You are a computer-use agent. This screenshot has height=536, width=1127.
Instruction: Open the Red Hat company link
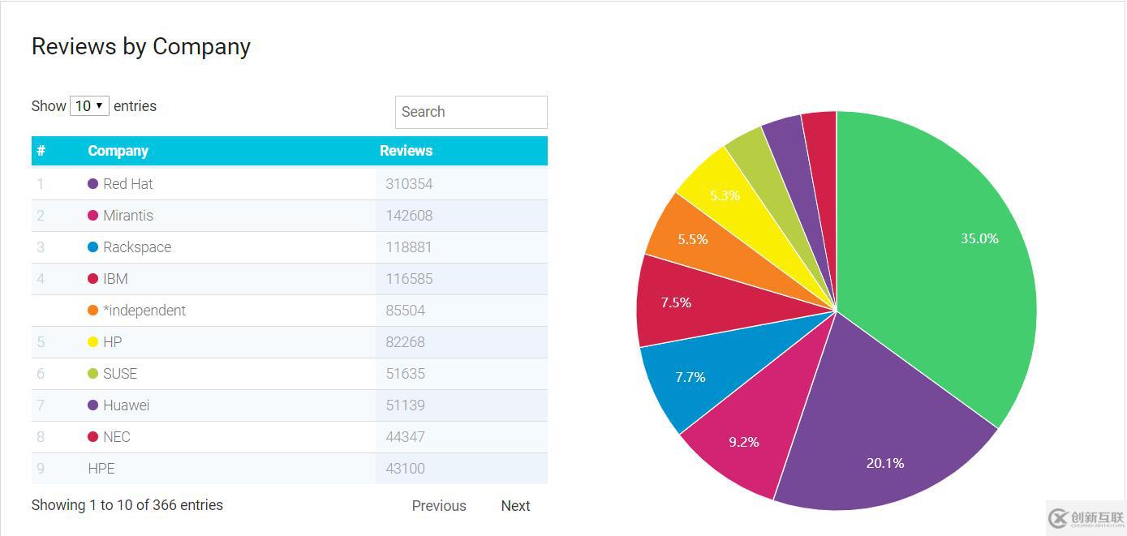[127, 184]
